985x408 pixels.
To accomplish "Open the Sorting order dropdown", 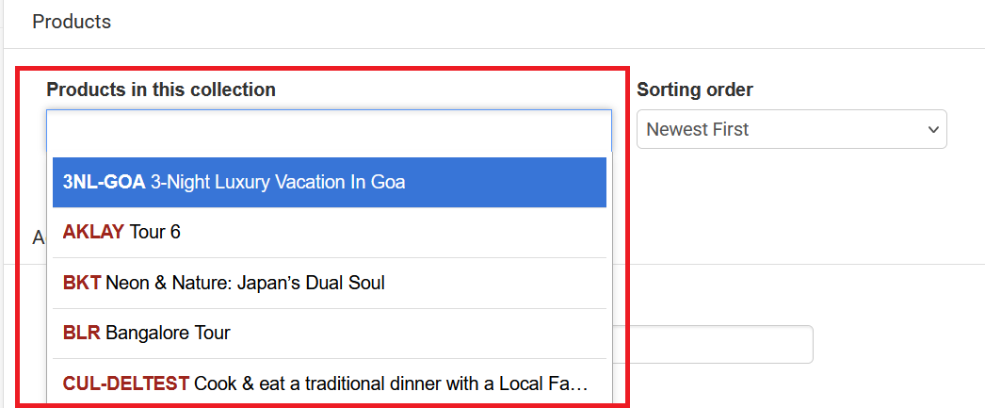I will (x=791, y=130).
